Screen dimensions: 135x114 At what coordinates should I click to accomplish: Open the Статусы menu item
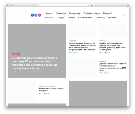tap(60, 18)
